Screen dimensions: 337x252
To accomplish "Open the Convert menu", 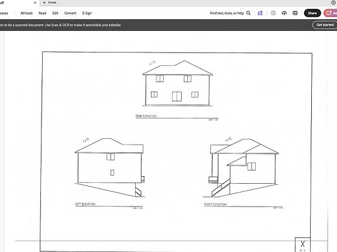I will click(x=70, y=13).
